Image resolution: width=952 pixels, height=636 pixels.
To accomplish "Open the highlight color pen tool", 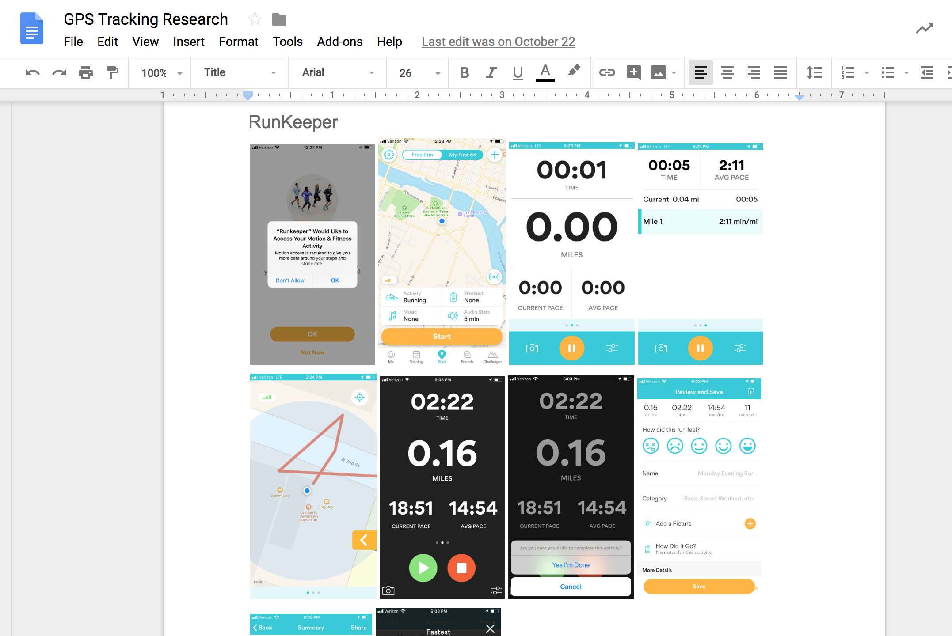I will pyautogui.click(x=574, y=71).
